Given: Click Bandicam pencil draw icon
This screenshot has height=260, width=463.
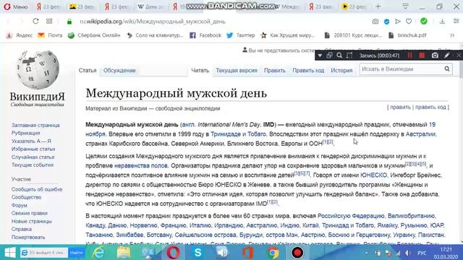Looking at the screenshot, I should pos(447,56).
